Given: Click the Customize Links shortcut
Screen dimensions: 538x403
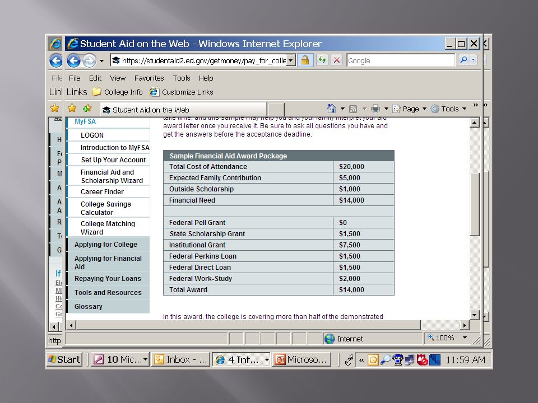Looking at the screenshot, I should pos(182,92).
